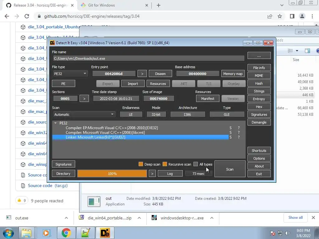Click the Entry point address field

tap(114, 74)
